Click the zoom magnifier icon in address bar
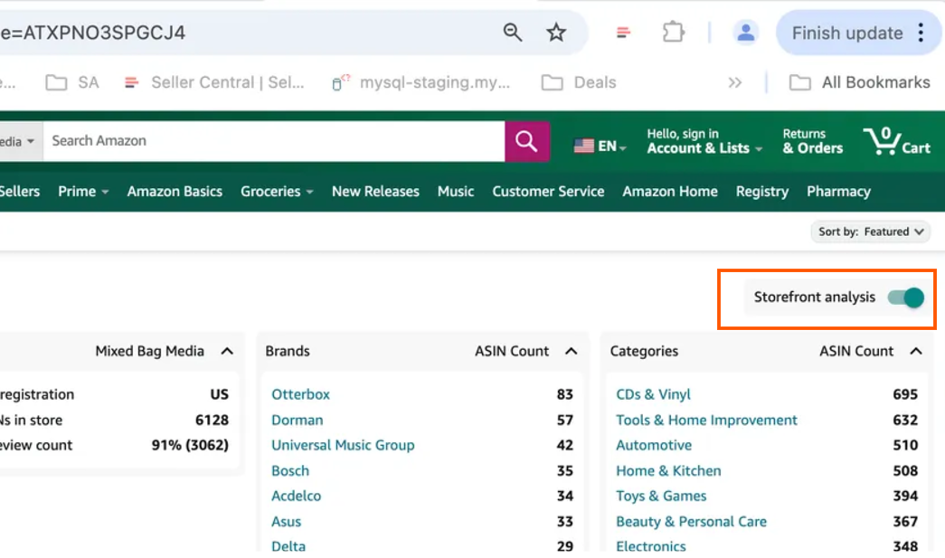Image resolution: width=945 pixels, height=558 pixels. (513, 33)
